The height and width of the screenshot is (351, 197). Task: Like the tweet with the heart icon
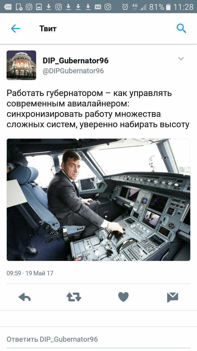123,297
